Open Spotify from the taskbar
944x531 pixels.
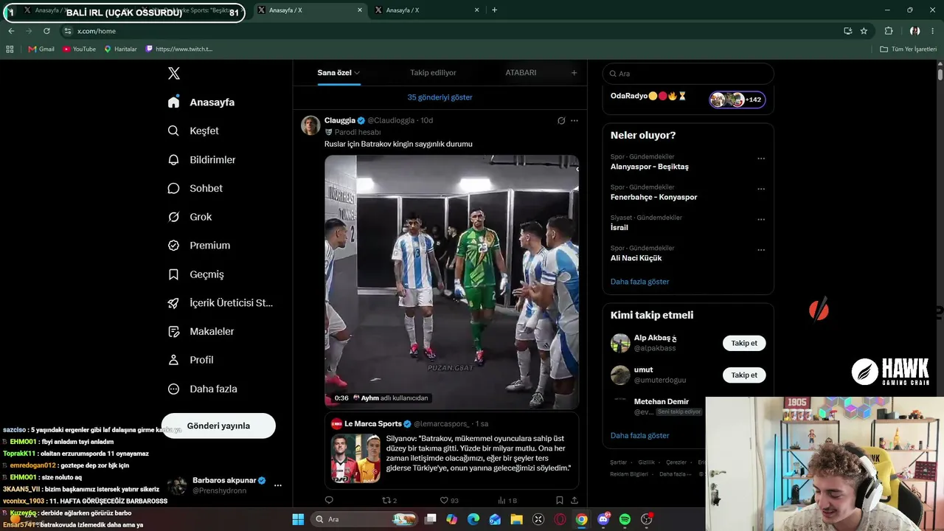[x=625, y=520]
